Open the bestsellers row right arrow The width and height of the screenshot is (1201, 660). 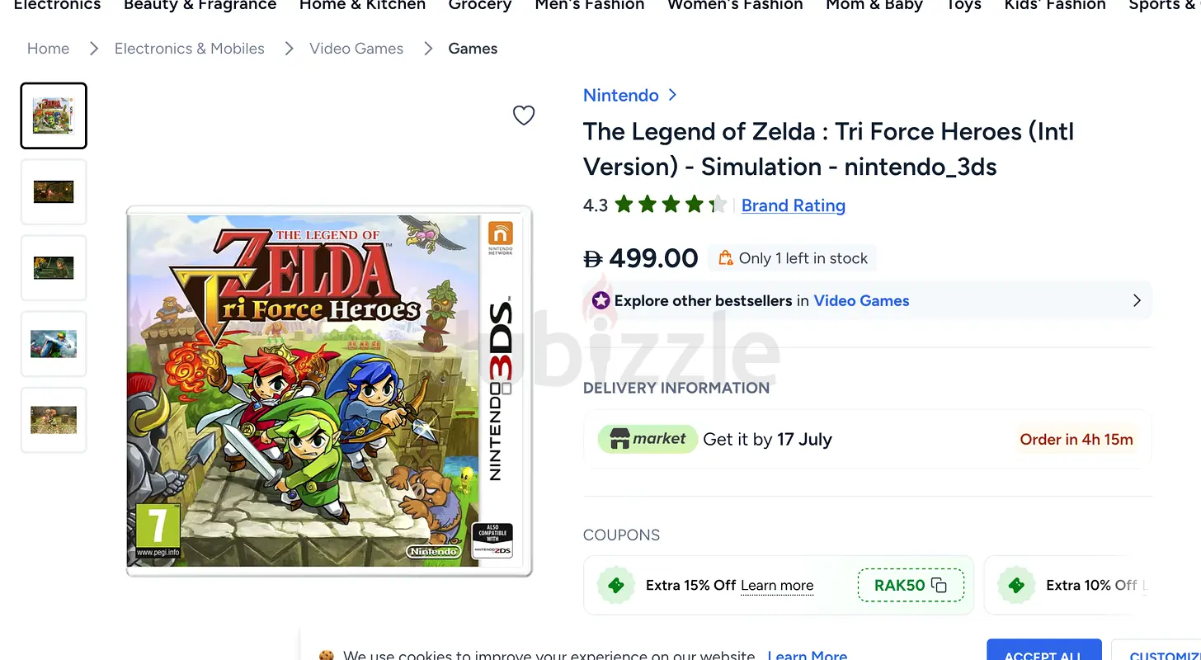pyautogui.click(x=1137, y=300)
